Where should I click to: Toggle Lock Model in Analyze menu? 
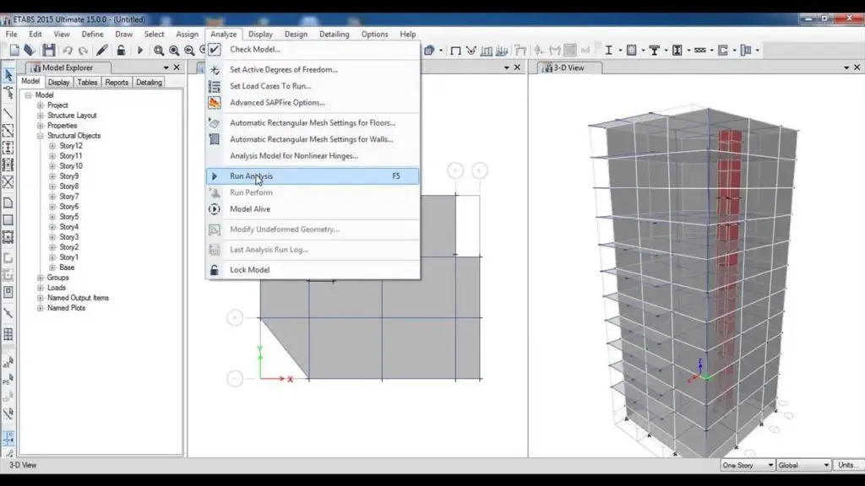(x=249, y=270)
